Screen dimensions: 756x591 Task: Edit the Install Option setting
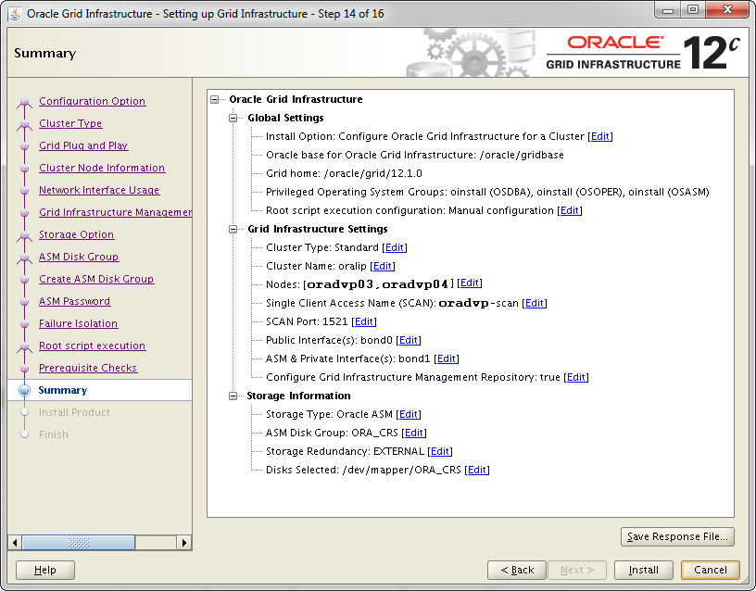600,136
